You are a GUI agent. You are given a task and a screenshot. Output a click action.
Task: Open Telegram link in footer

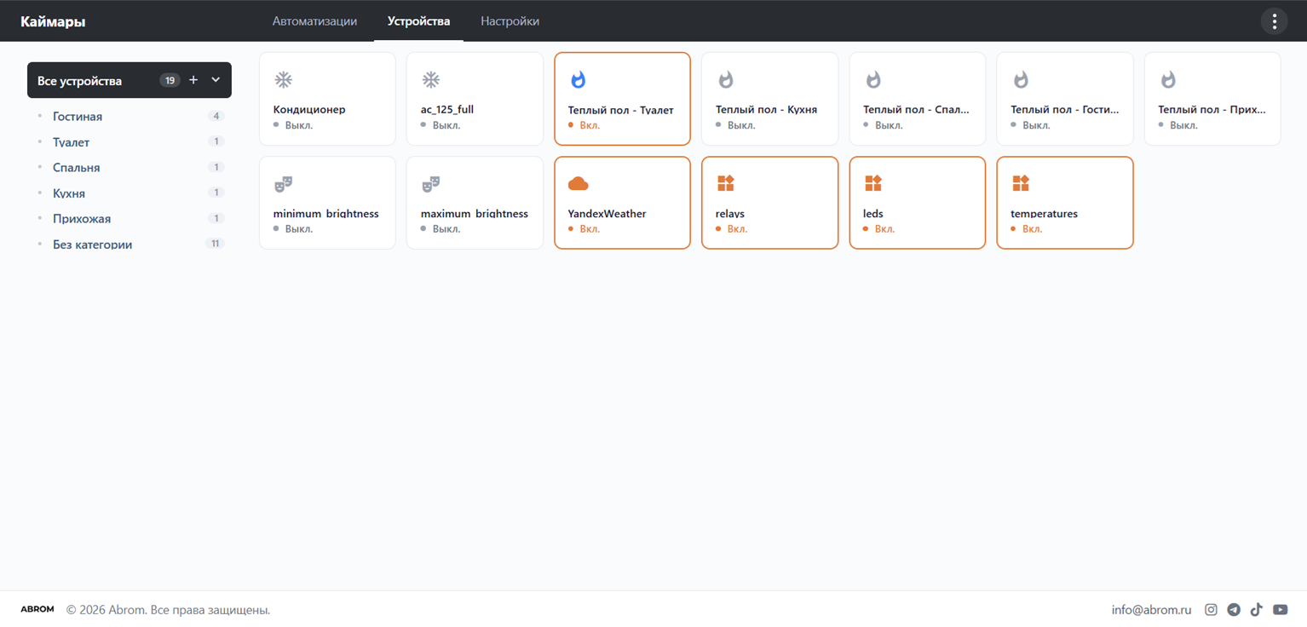pyautogui.click(x=1234, y=609)
